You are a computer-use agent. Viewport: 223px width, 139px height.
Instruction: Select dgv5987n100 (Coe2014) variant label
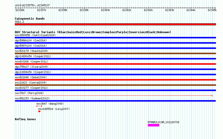pos(31,46)
